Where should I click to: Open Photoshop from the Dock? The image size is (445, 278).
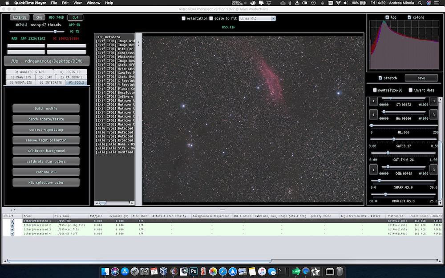tap(194, 271)
